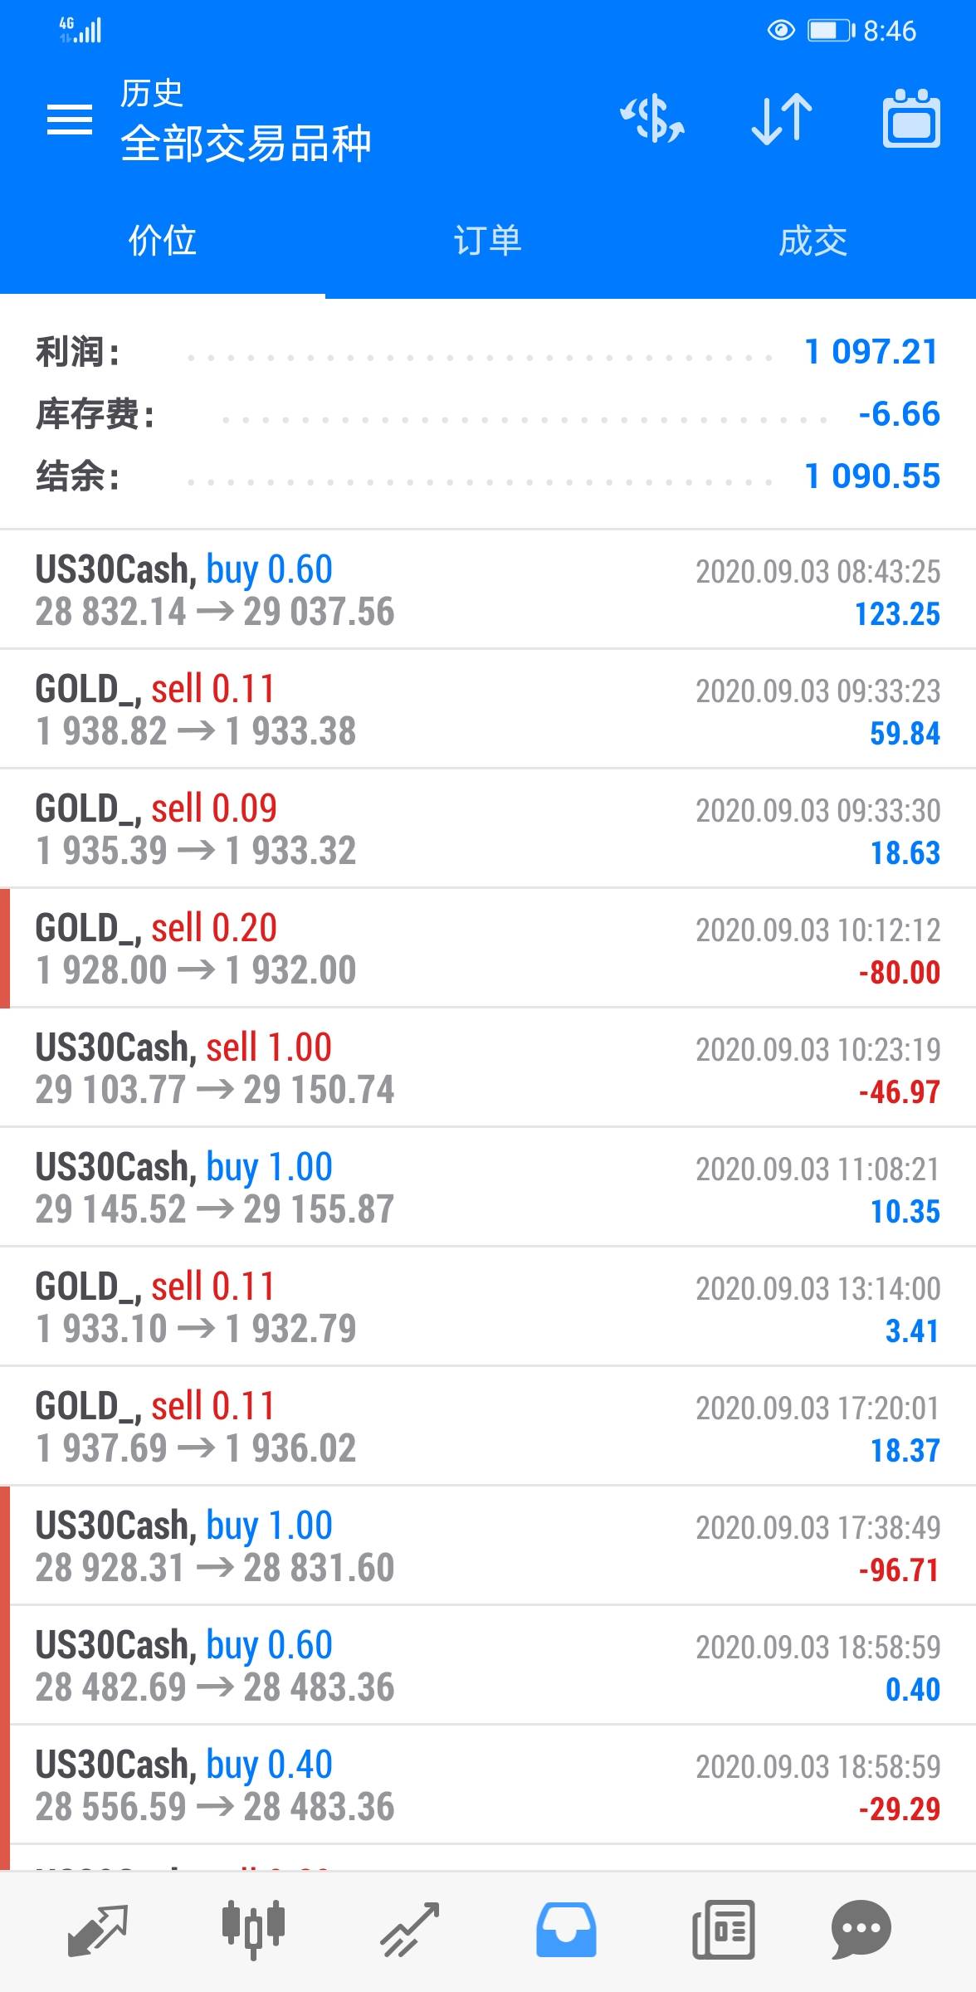Viewport: 976px width, 1992px height.
Task: Open the News page icon
Action: click(723, 1929)
